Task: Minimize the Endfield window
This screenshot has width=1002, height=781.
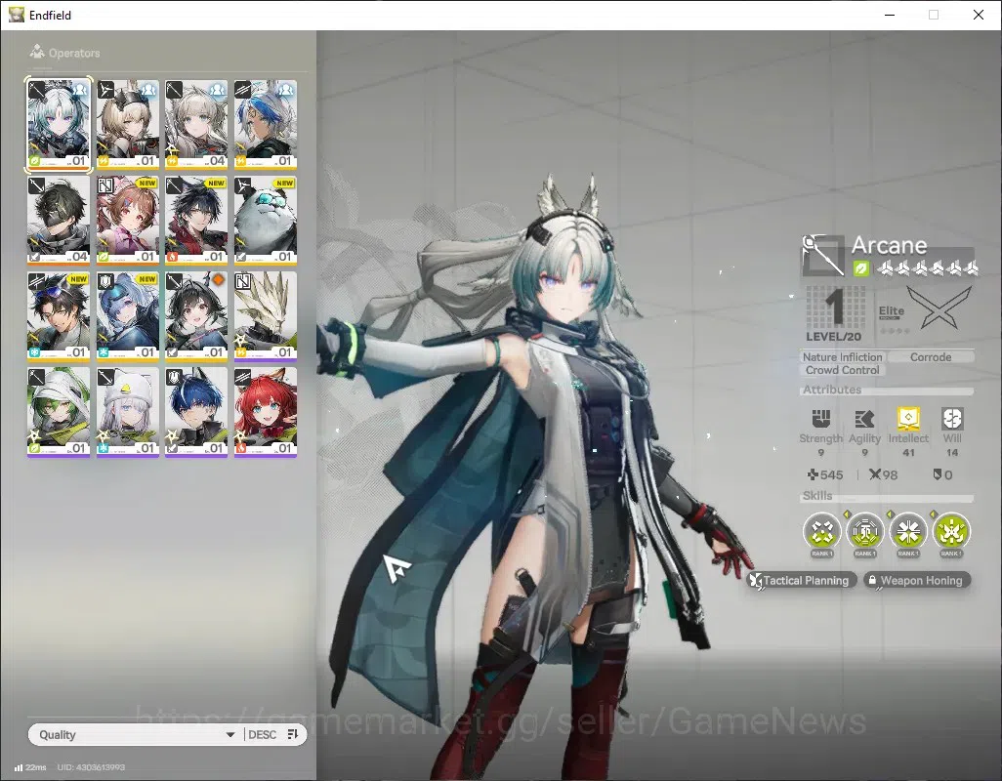Action: 889,15
